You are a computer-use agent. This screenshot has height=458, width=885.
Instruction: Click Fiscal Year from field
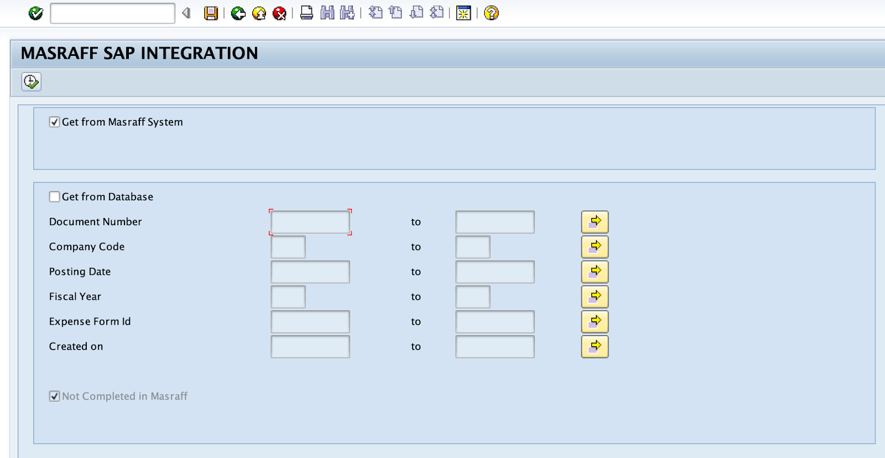coord(288,297)
